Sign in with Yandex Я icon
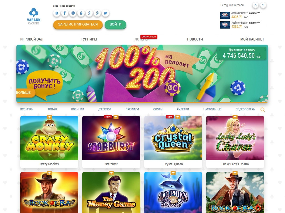The width and height of the screenshot is (285, 213). point(89,13)
